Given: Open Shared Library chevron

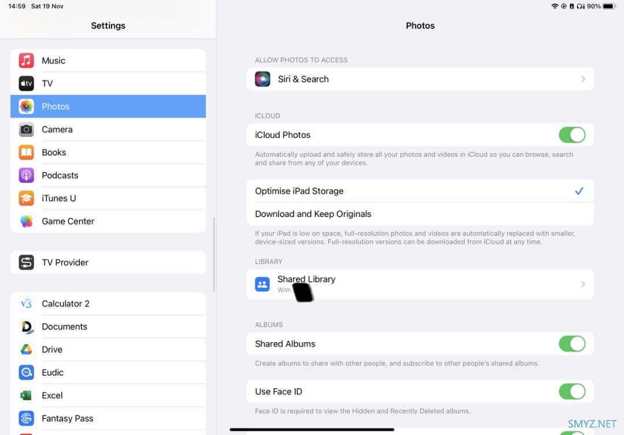Looking at the screenshot, I should pos(583,284).
